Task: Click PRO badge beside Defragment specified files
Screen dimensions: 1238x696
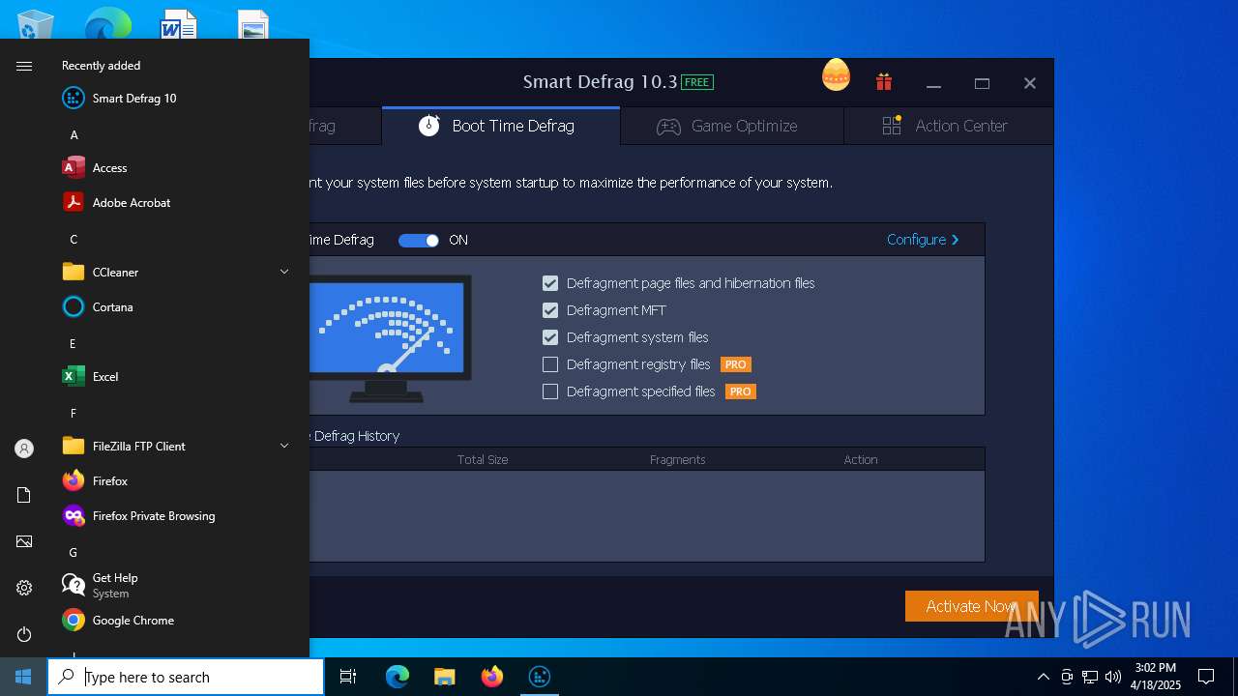Action: 740,391
